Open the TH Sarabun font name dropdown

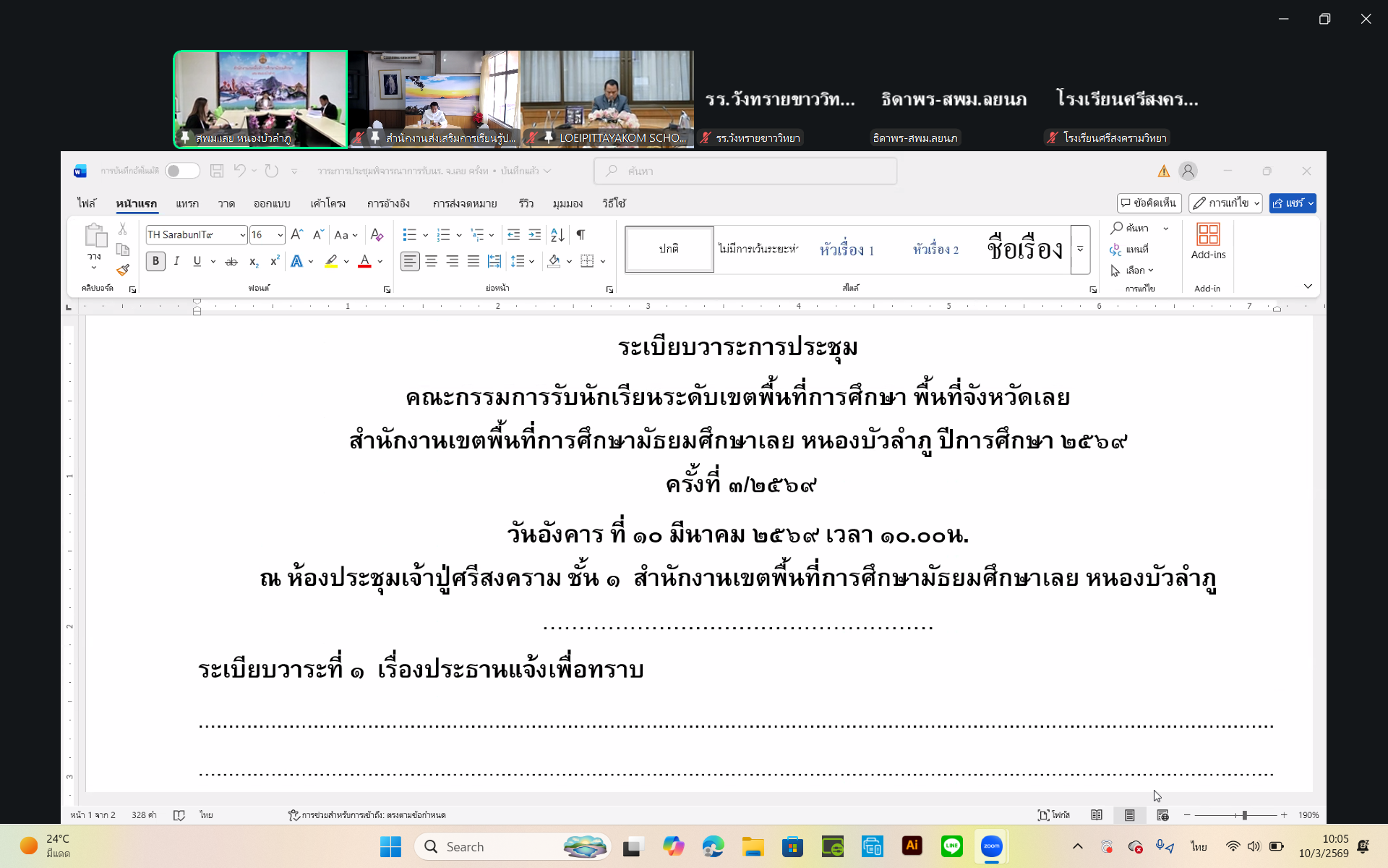(242, 234)
